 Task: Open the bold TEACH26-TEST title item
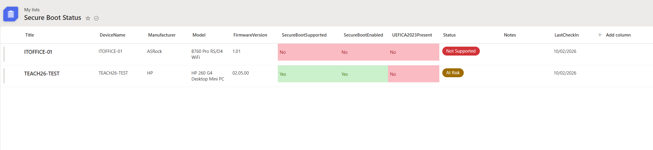(42, 74)
